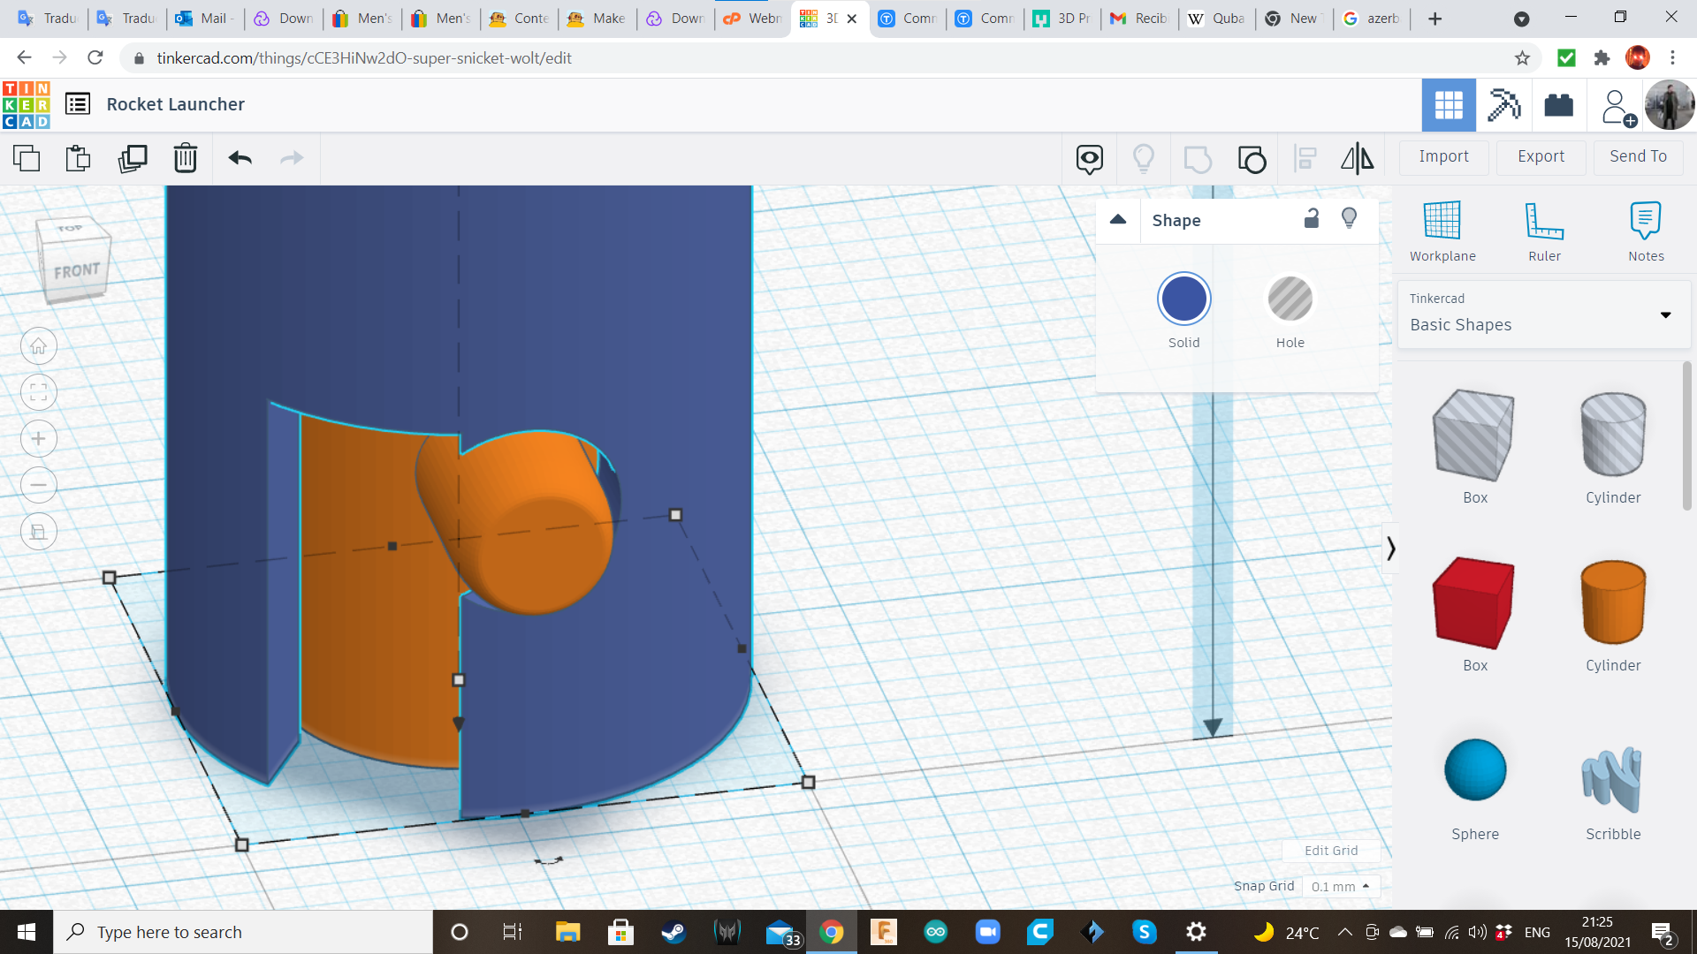Viewport: 1697px width, 954px height.
Task: Toggle the shape lock icon
Action: click(x=1312, y=219)
